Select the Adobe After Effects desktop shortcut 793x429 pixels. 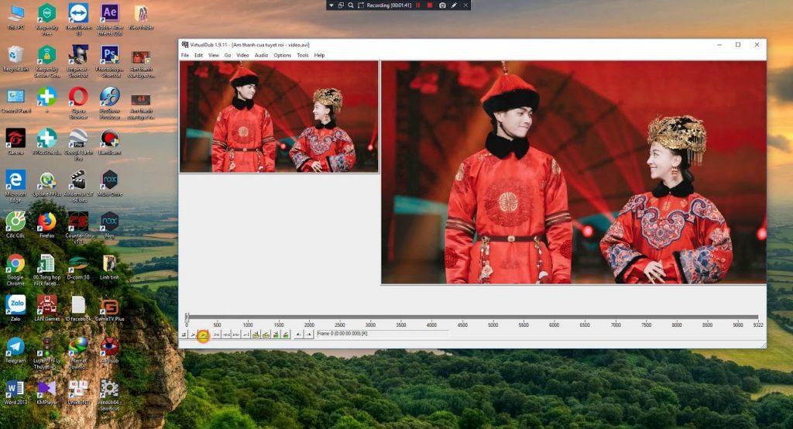(x=109, y=16)
